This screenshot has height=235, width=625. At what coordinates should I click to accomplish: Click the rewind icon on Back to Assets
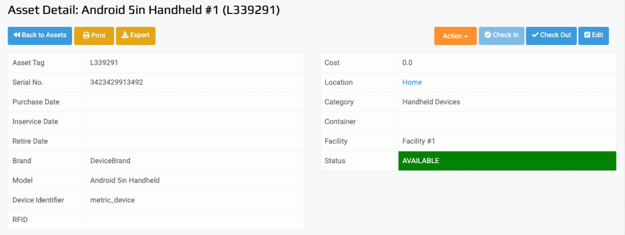tap(16, 35)
